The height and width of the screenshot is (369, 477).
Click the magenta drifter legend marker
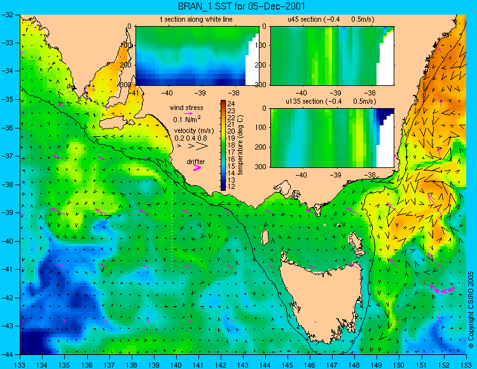197,168
